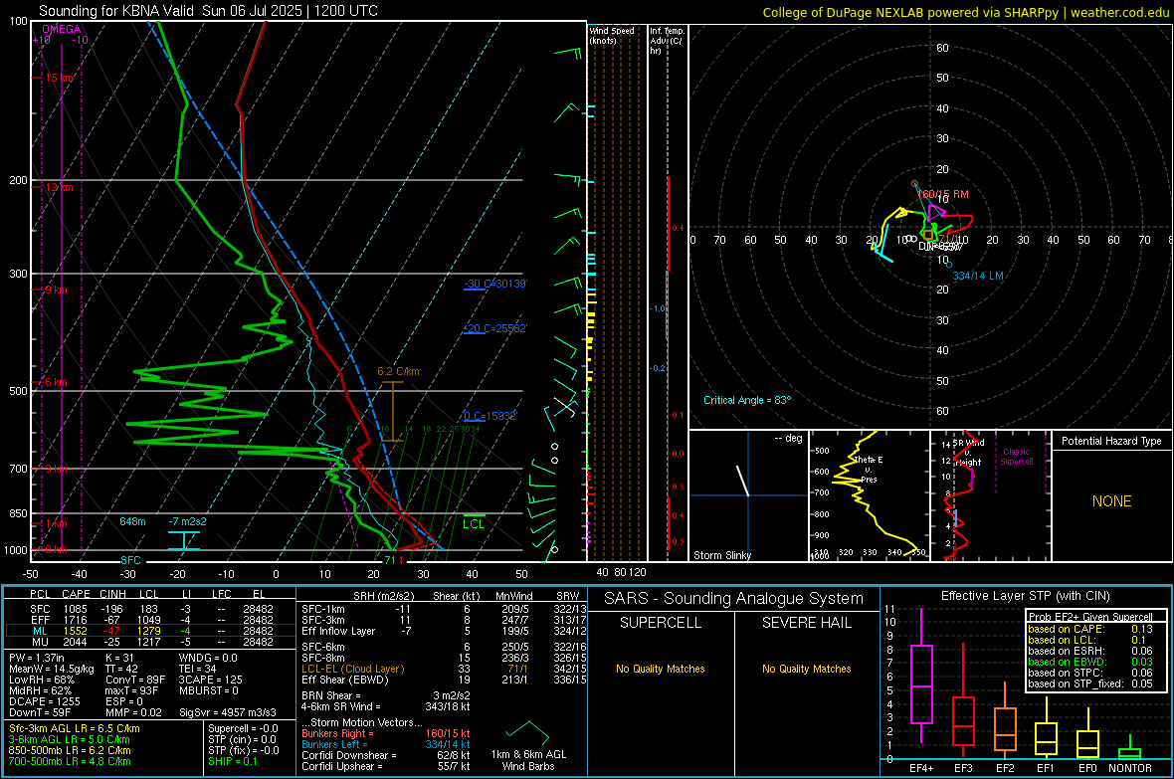This screenshot has width=1174, height=779.
Task: Click the 'Theta-E v. Pres' plot label
Action: pos(869,469)
